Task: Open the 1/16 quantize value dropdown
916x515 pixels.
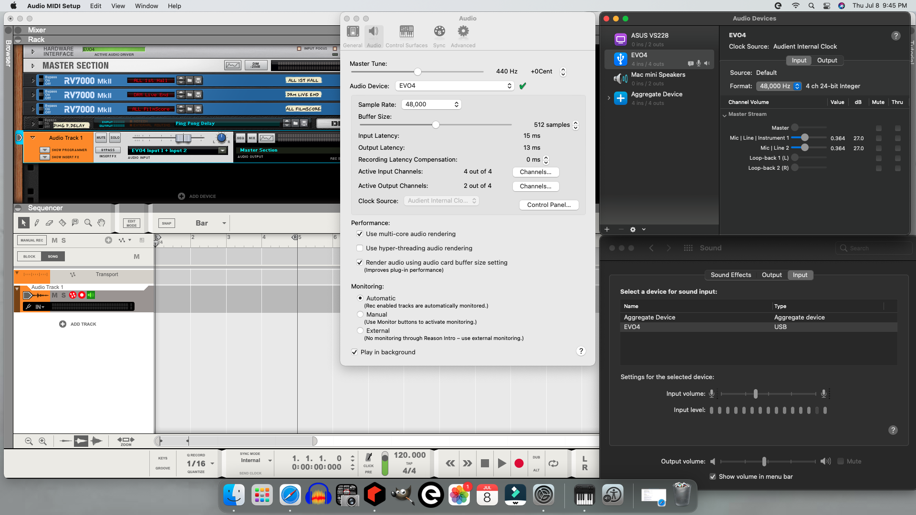Action: 200,463
